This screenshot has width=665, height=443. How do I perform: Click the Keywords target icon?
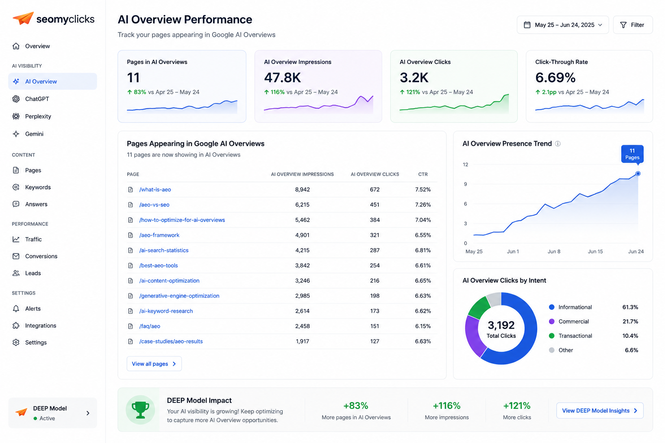16,187
